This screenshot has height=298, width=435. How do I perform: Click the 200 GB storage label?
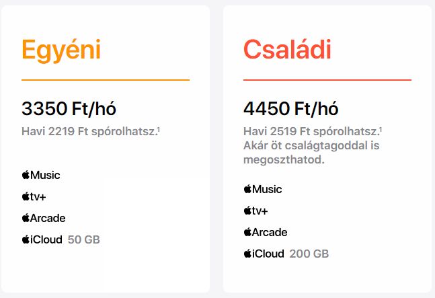point(309,254)
